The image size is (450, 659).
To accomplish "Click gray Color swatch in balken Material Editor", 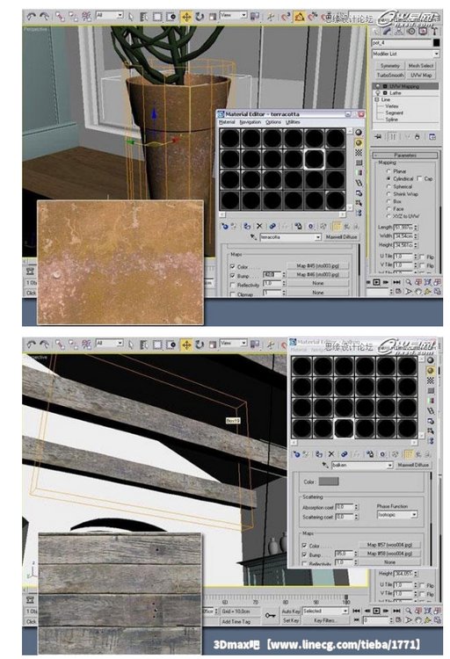I will click(329, 482).
